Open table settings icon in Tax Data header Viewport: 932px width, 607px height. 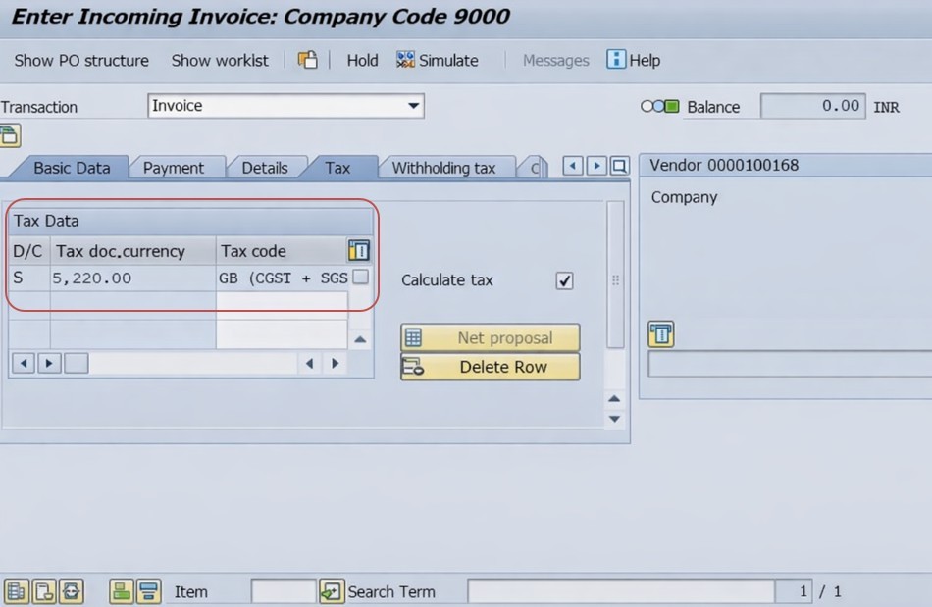359,251
